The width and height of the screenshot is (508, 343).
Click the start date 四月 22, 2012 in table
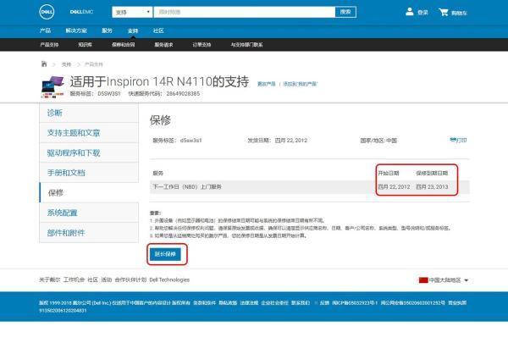point(394,187)
